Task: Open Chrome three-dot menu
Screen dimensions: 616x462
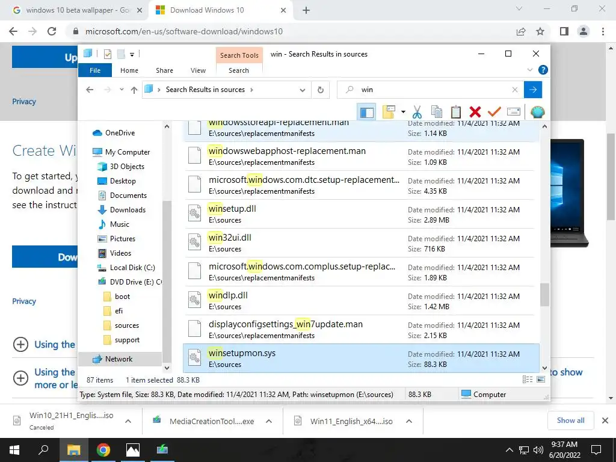Action: coord(603,31)
